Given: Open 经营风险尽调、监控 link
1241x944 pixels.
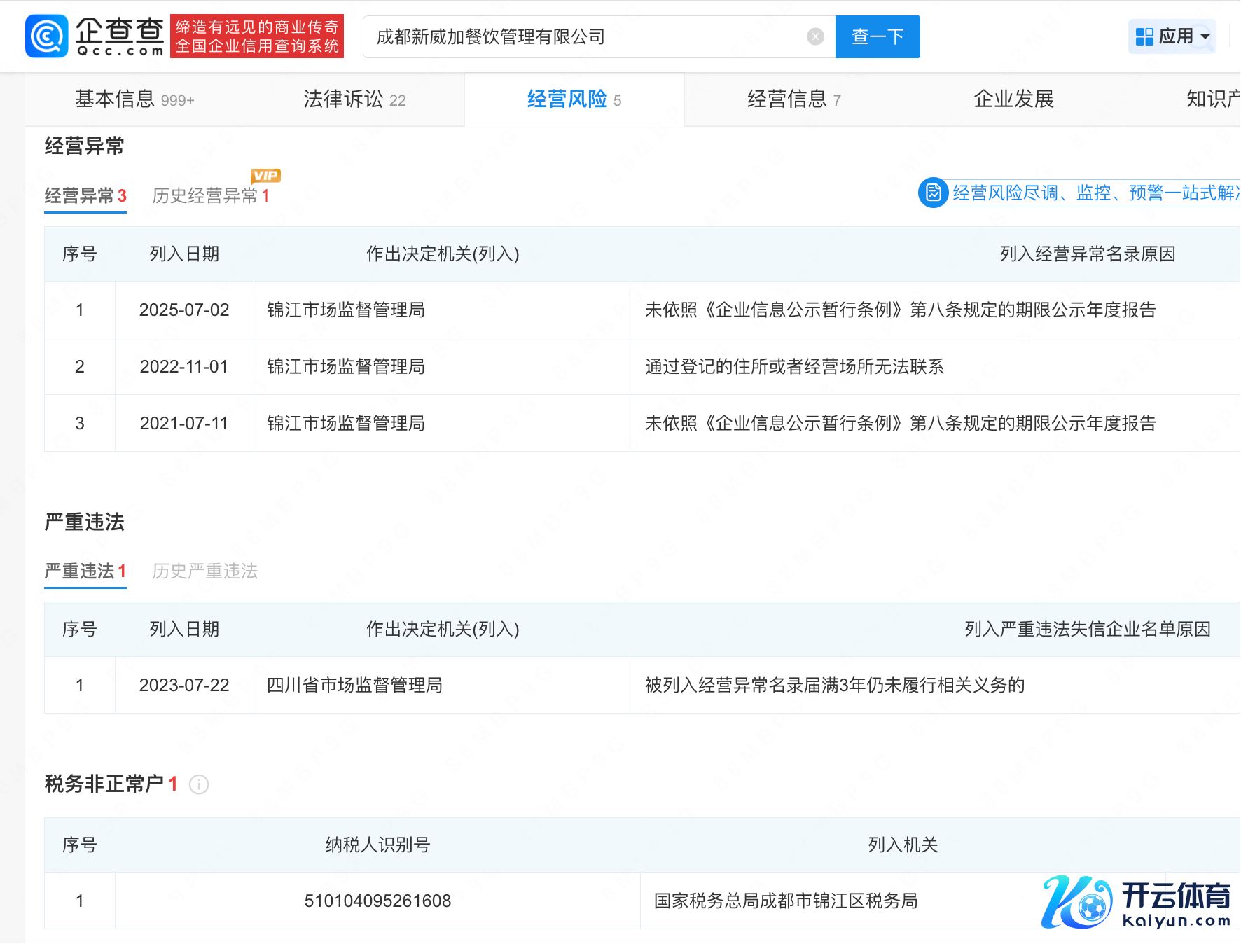Looking at the screenshot, I should click(1094, 193).
